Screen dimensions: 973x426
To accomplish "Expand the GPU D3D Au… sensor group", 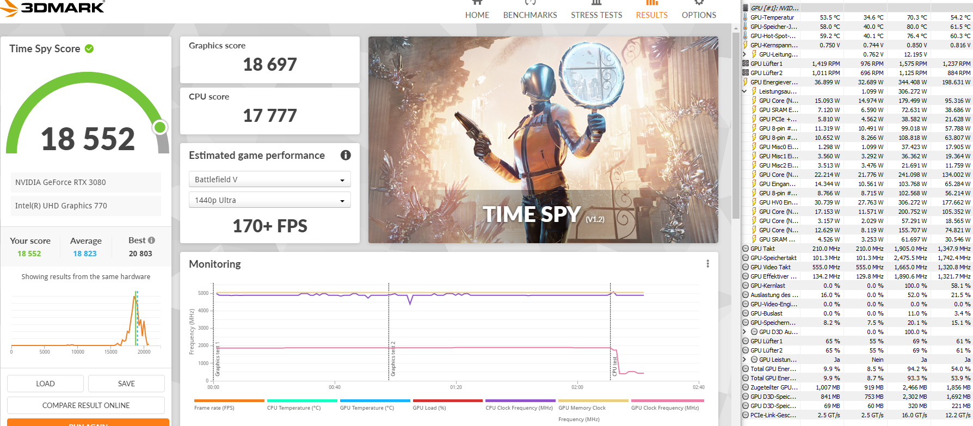I will tap(744, 332).
